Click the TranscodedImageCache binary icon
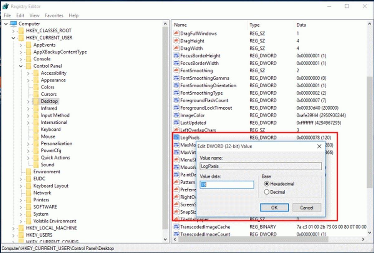The image size is (374, 253). (x=176, y=227)
